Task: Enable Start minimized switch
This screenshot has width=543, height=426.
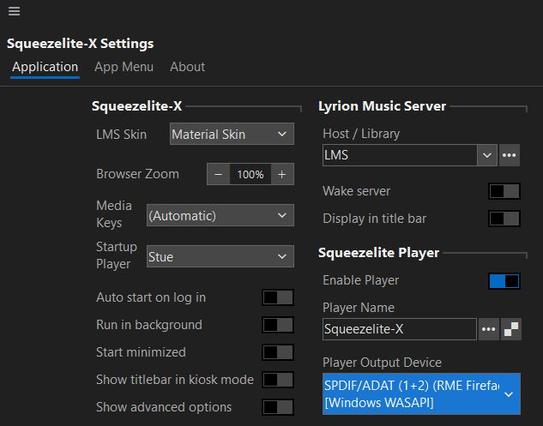Action: pyautogui.click(x=278, y=352)
